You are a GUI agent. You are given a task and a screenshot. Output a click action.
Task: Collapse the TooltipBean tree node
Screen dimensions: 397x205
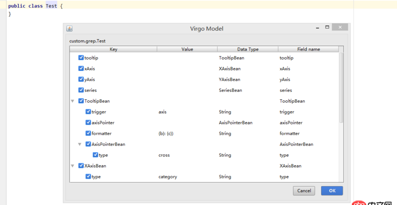pos(72,101)
